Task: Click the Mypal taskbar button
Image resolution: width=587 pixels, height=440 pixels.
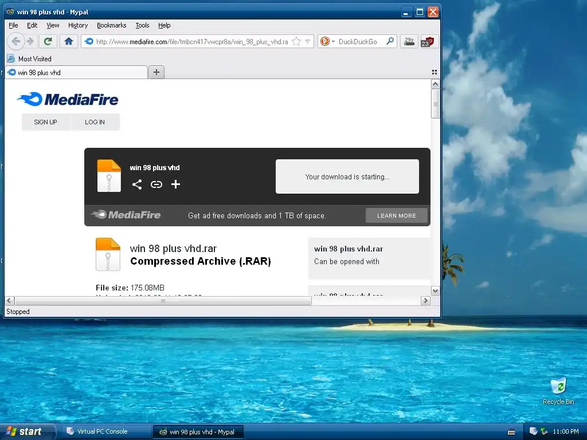Action: pyautogui.click(x=198, y=432)
